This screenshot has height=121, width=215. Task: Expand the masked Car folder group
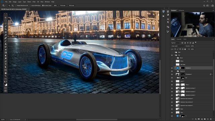(x=176, y=78)
